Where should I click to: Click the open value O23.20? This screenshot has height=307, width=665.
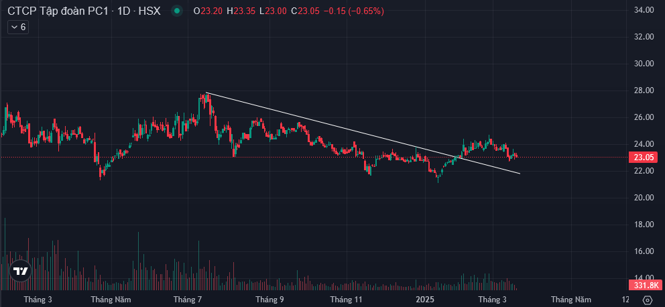point(208,11)
